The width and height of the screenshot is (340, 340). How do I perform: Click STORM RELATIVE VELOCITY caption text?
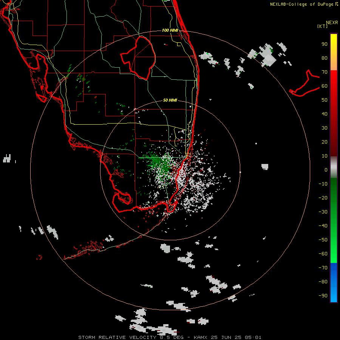117,337
